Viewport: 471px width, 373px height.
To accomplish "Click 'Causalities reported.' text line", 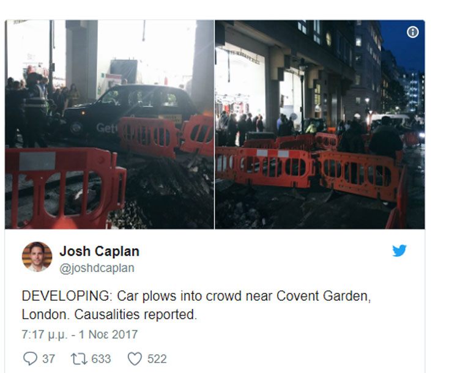I will click(135, 314).
